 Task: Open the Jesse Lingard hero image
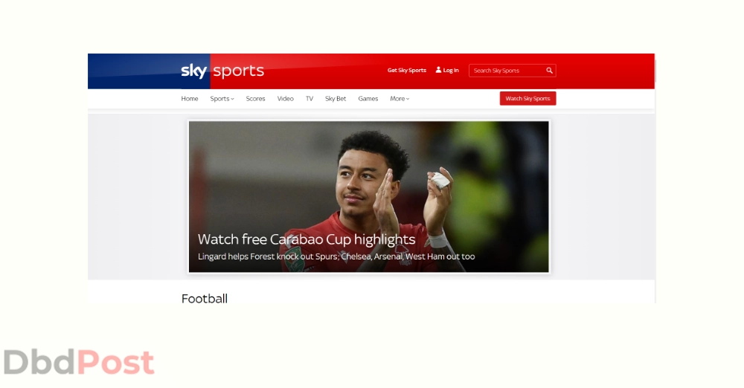coord(369,196)
